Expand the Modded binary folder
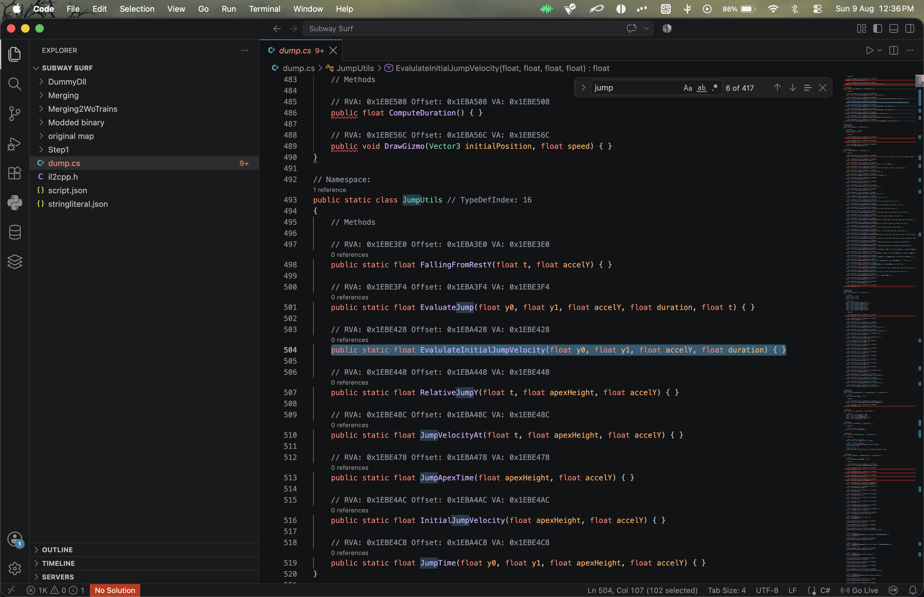This screenshot has height=597, width=924. [144, 123]
